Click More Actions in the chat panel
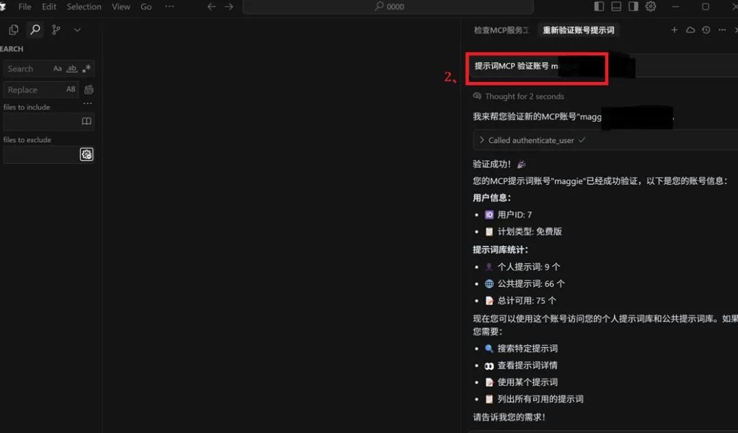 point(722,29)
